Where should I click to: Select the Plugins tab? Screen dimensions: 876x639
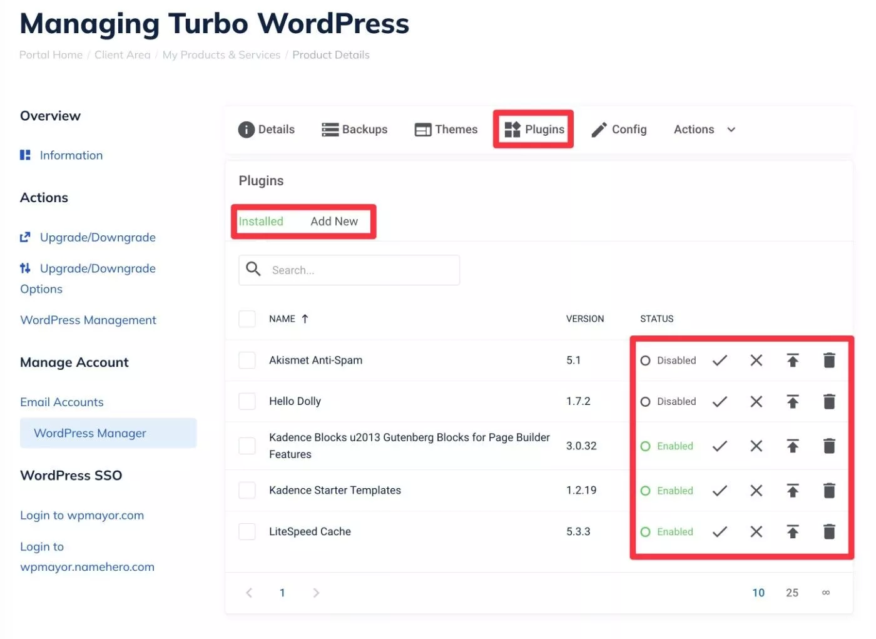[x=534, y=130]
